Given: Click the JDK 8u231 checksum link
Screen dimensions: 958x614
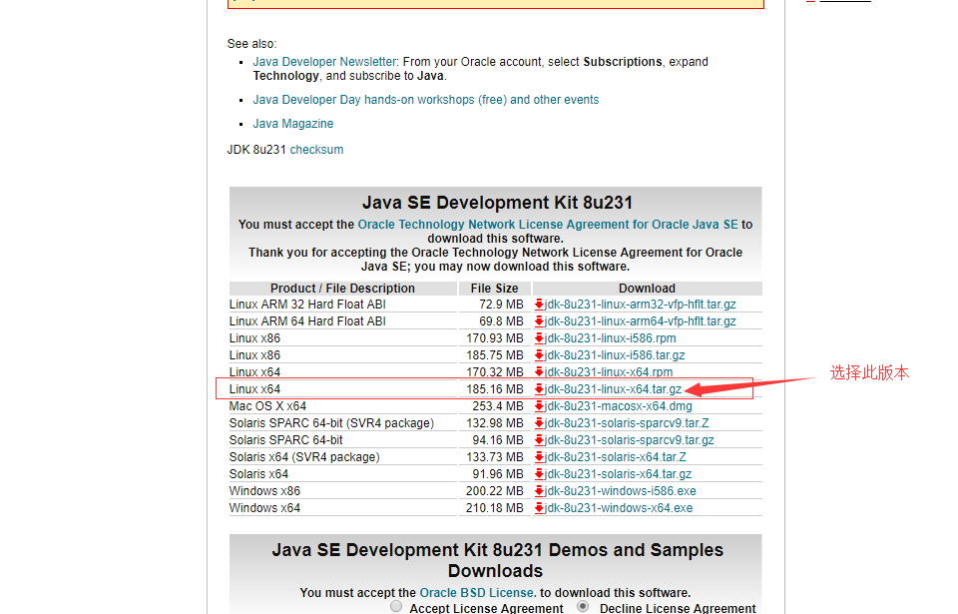Looking at the screenshot, I should [x=316, y=149].
